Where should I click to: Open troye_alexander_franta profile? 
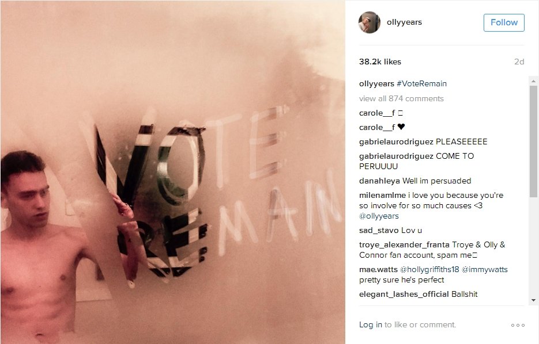pyautogui.click(x=404, y=245)
